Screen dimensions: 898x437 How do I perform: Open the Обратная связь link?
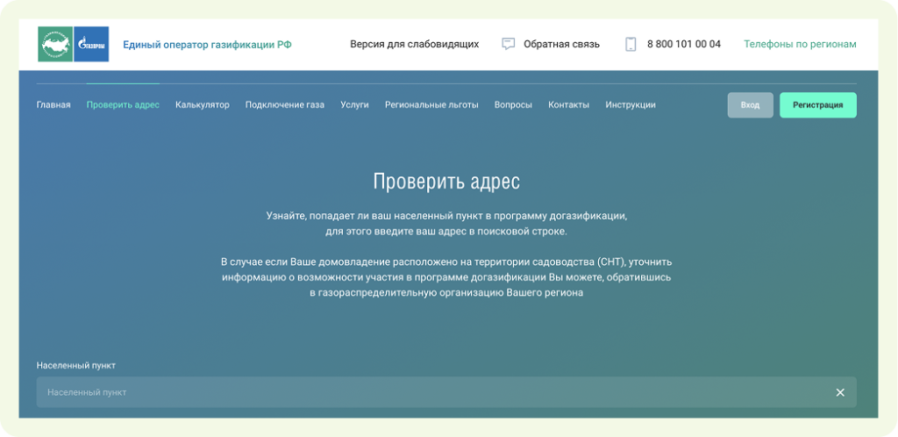561,44
